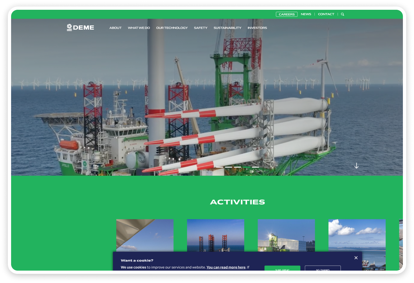
Task: Close the cookie banner with X
Action: (x=356, y=258)
